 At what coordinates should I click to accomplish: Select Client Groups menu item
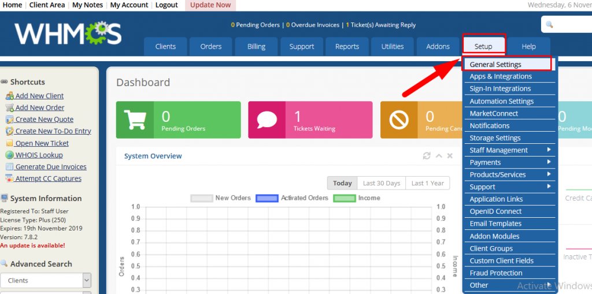pos(509,248)
